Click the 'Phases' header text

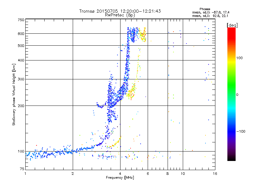pyautogui.click(x=205, y=9)
